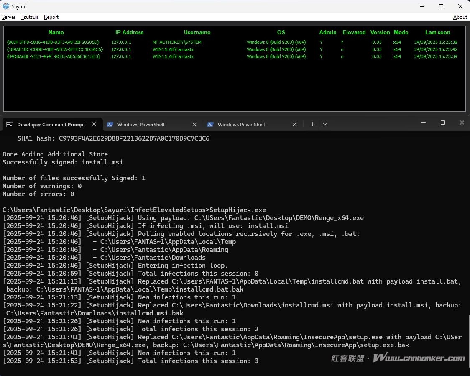Click the PowerShell icon on the rightmost tab
Viewport: 470px width, 376px height.
click(210, 124)
